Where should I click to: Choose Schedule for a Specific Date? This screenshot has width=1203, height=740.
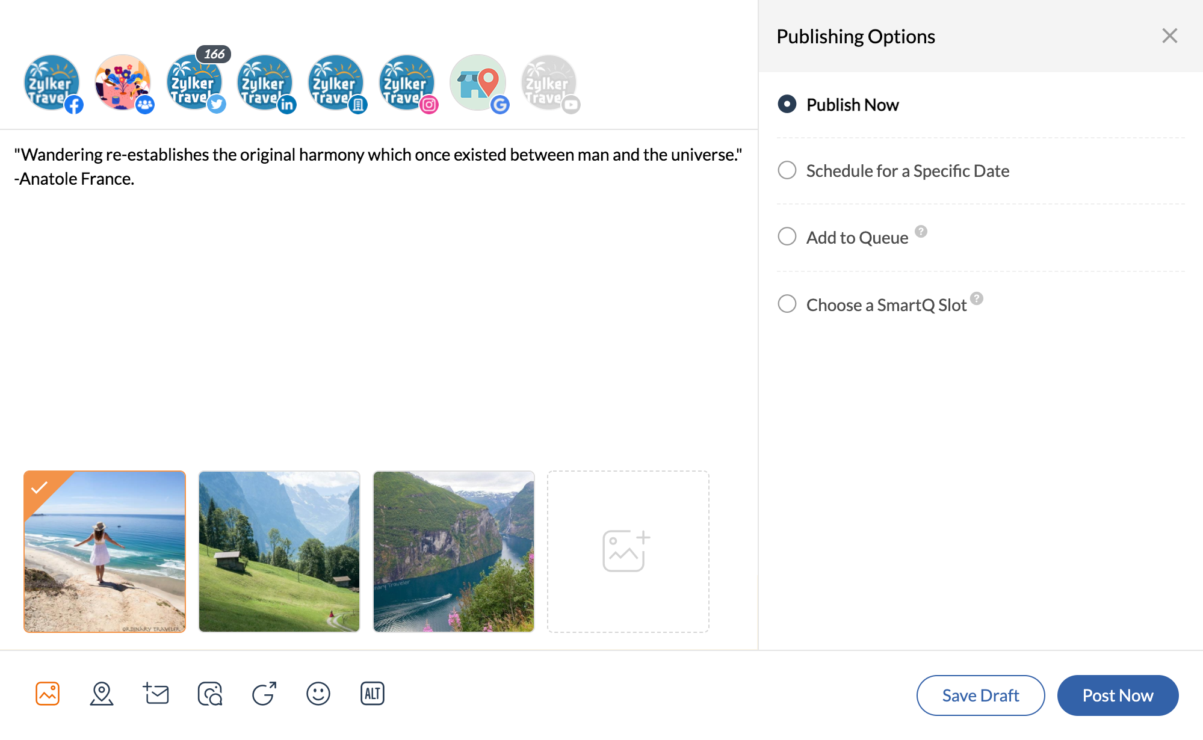(x=787, y=170)
